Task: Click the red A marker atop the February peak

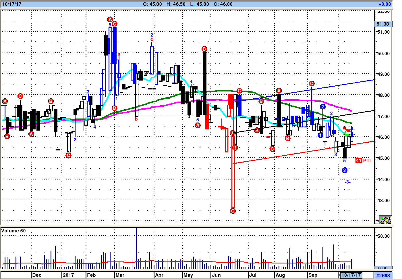Action: (110, 19)
